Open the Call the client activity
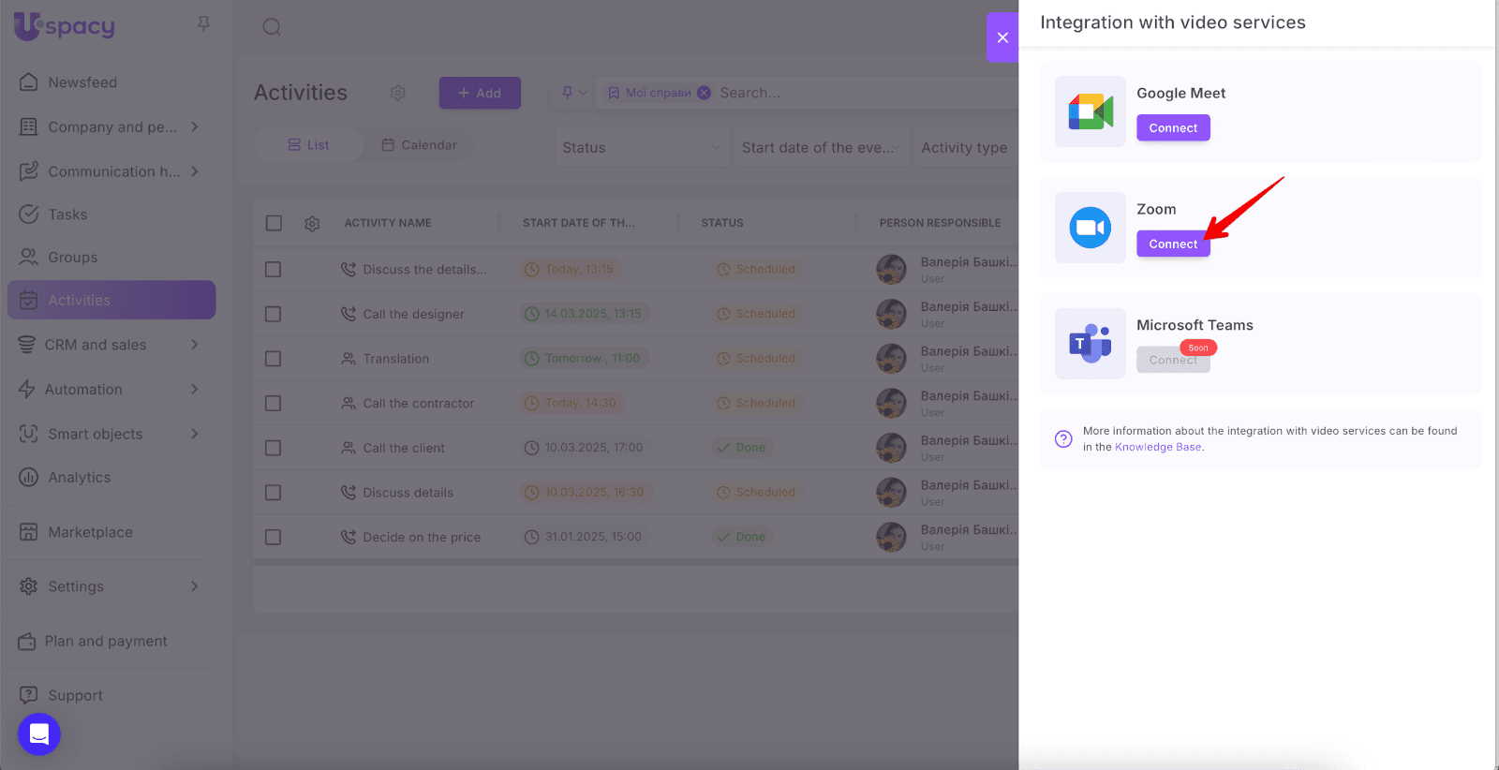Viewport: 1499px width, 770px height. coord(404,448)
